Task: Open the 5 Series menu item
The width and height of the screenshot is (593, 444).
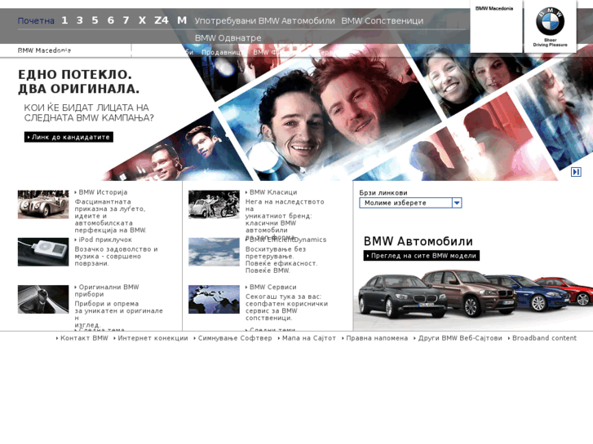Action: click(x=95, y=20)
